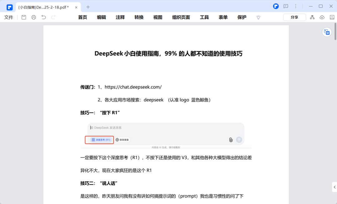337x204 pixels.
Task: Switch to the 首页 tab
Action: click(82, 17)
